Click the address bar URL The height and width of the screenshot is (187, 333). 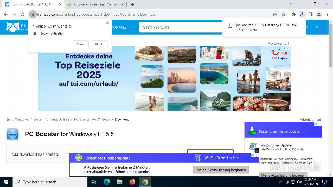pyautogui.click(x=97, y=14)
